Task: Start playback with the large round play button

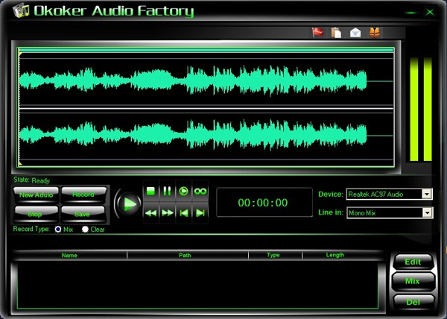Action: pyautogui.click(x=128, y=203)
